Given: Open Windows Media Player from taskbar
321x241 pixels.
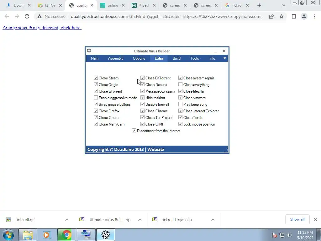Looking at the screenshot, I should (47, 235).
